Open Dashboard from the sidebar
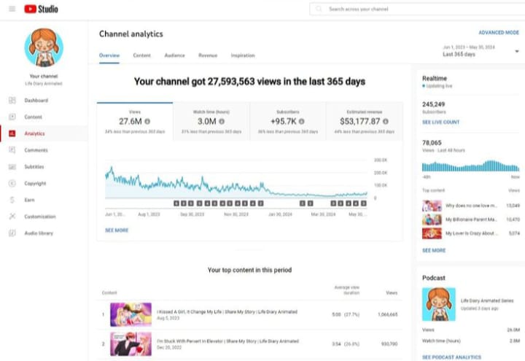Screen dimensions: 525x361 [x=36, y=101]
